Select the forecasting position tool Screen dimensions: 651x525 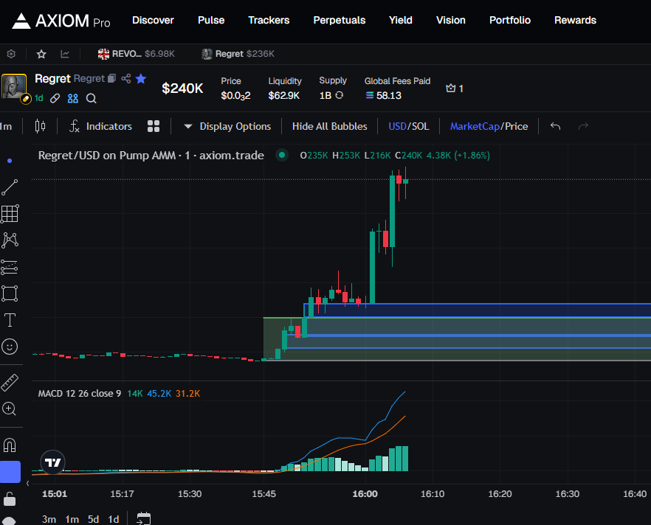point(10,267)
